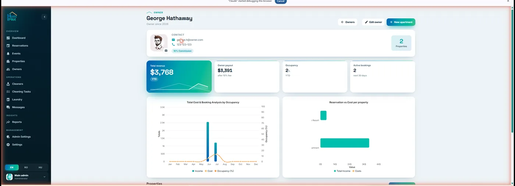
Task: Click the Settings gear icon
Action: [x=8, y=145]
